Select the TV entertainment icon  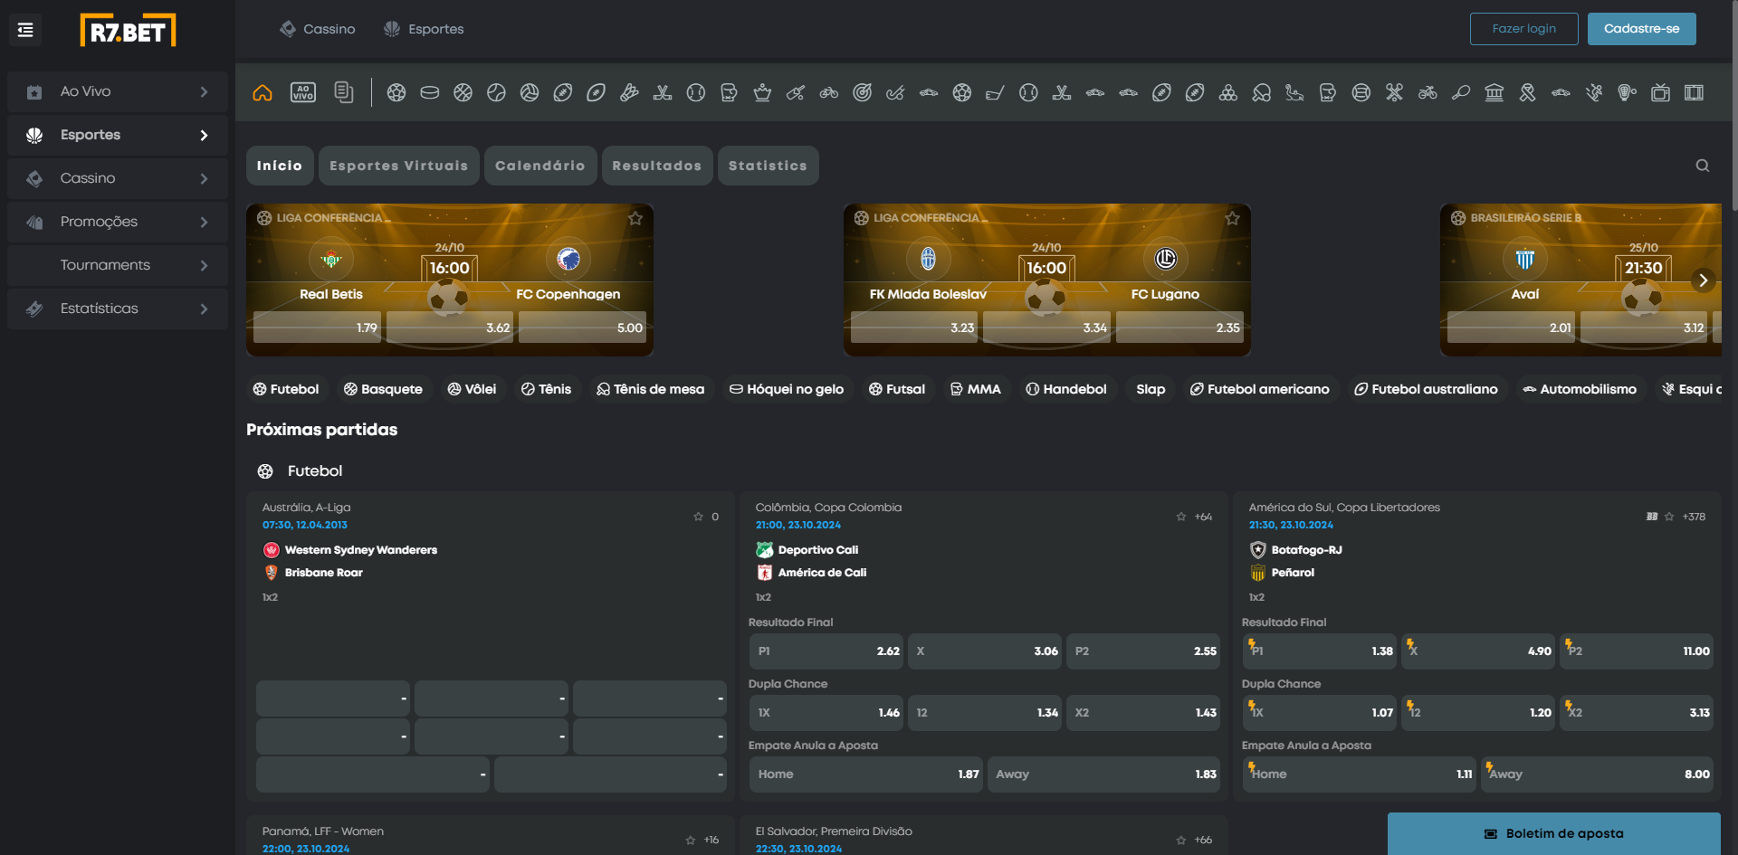tap(1660, 92)
